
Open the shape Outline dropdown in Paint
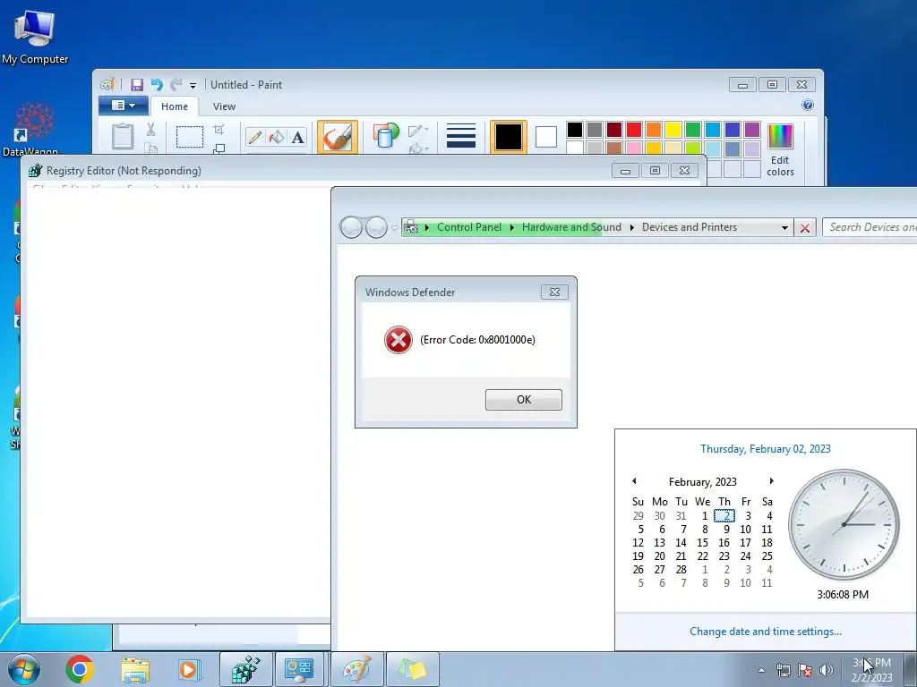click(x=418, y=130)
